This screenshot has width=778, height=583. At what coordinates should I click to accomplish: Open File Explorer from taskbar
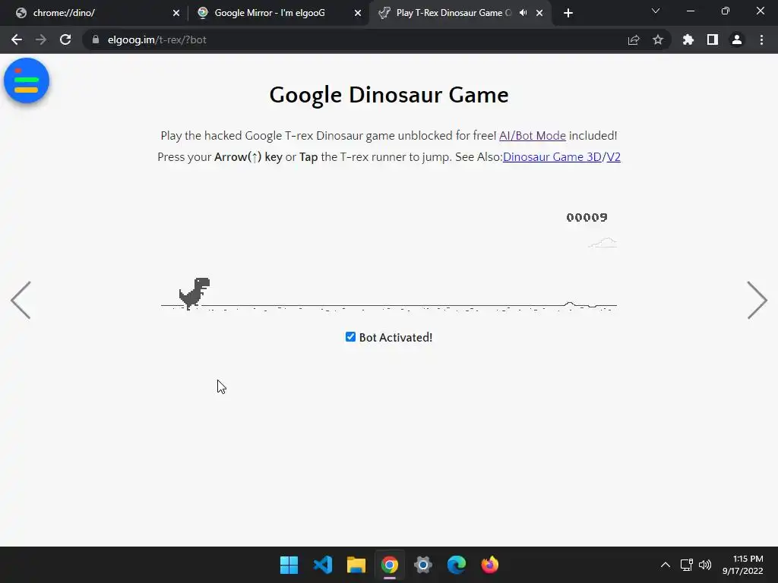(x=356, y=565)
